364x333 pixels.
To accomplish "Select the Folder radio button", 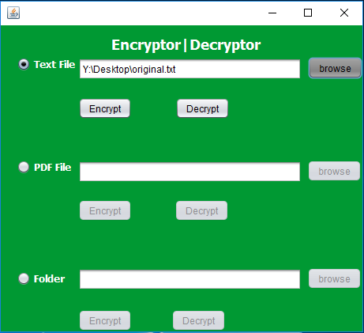I will pos(24,278).
